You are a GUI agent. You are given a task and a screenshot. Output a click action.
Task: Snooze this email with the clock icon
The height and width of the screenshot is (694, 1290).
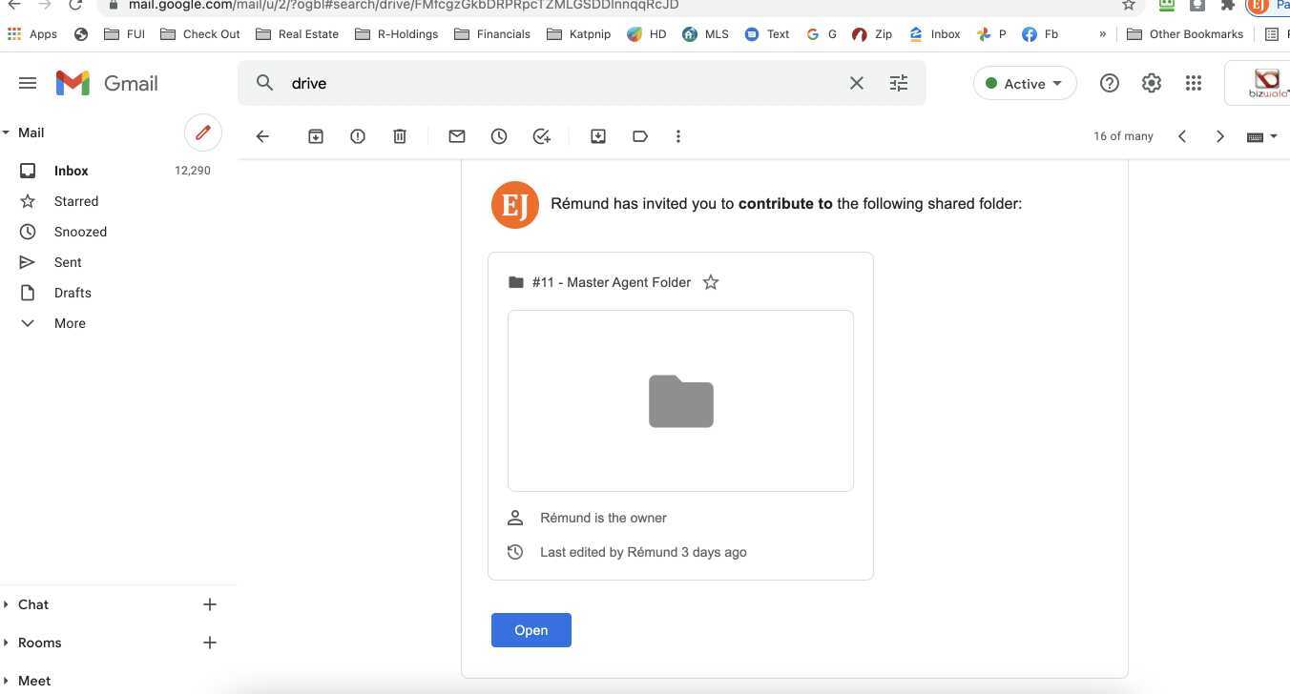(499, 136)
